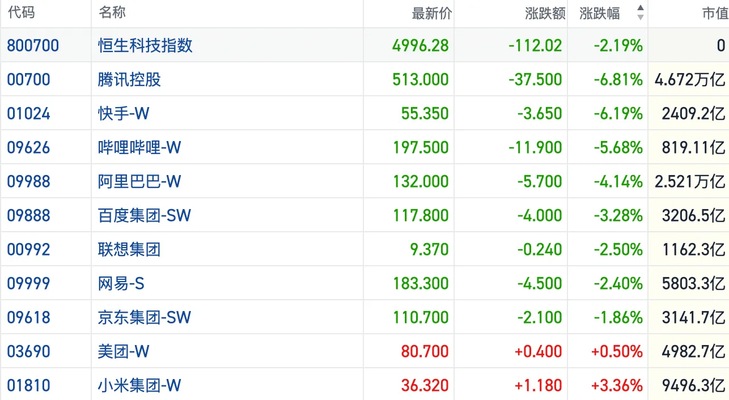Click the 代码 column header
The width and height of the screenshot is (729, 400).
[x=22, y=13]
